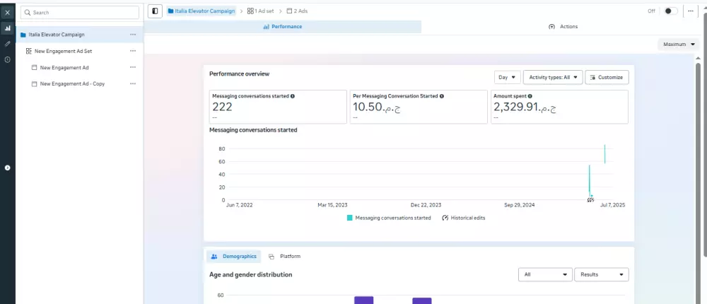The width and height of the screenshot is (707, 304).
Task: Click the Customize button
Action: [607, 77]
